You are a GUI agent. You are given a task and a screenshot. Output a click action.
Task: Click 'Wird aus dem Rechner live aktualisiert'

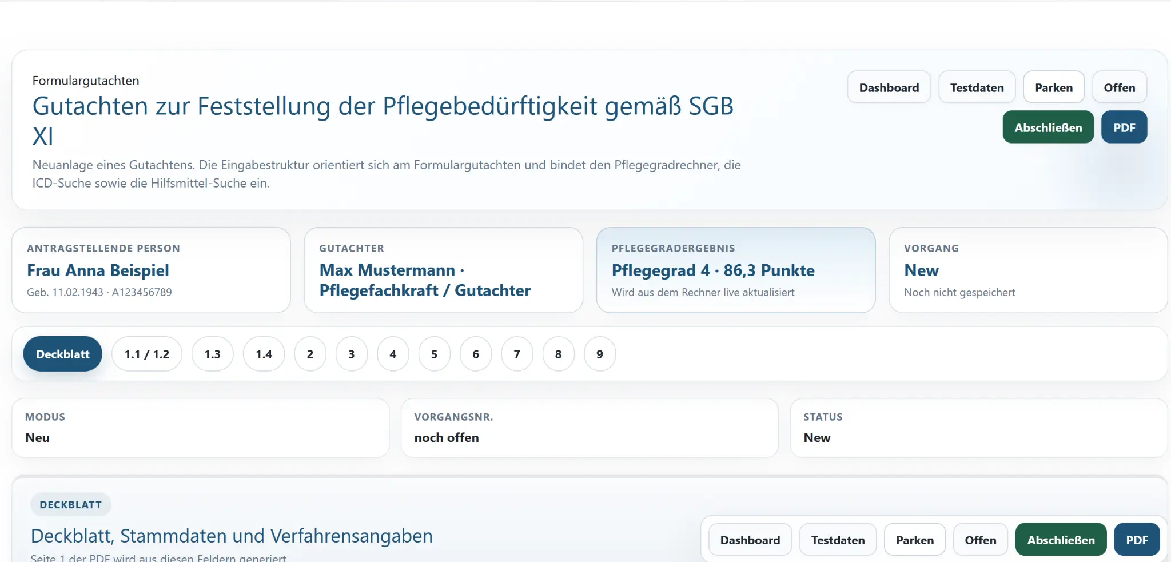(703, 292)
